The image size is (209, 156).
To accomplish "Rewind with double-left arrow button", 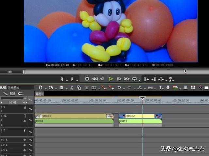I will point(95,79).
